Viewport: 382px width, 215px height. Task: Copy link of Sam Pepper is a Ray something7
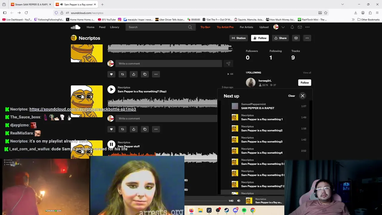click(x=145, y=129)
